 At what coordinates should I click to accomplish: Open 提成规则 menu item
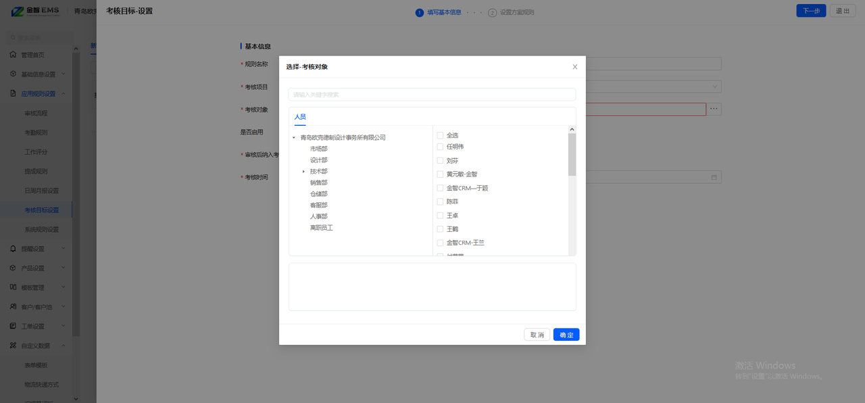[x=36, y=171]
